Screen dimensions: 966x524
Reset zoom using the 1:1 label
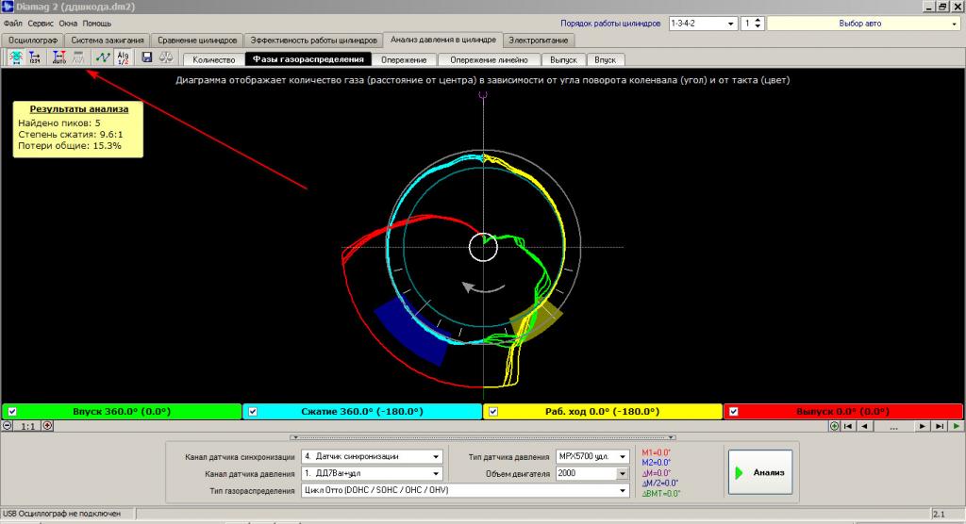(x=27, y=426)
